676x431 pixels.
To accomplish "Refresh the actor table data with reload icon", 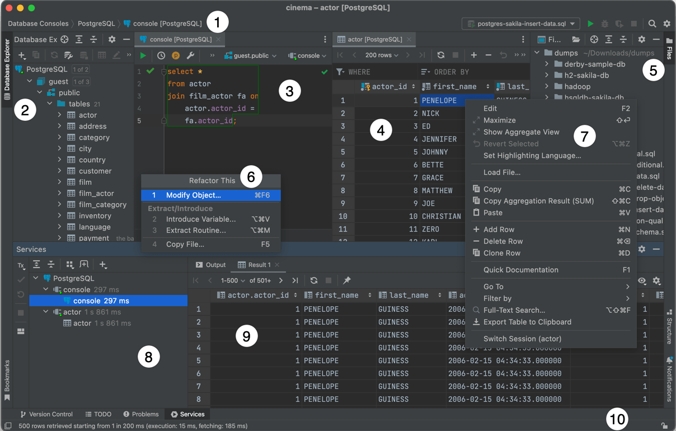I will click(x=440, y=56).
